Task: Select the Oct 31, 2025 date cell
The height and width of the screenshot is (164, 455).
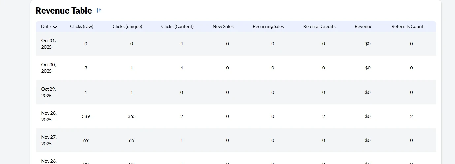Action: tap(49, 44)
